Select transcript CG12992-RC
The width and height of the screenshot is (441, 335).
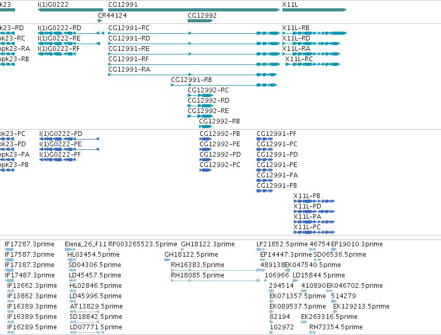coord(200,96)
